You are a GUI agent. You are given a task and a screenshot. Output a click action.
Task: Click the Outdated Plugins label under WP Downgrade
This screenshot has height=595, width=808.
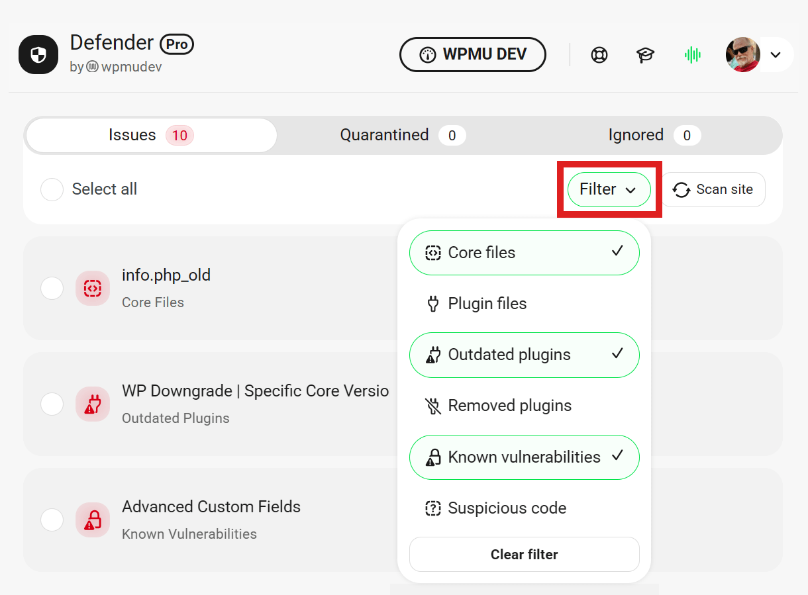coord(176,418)
